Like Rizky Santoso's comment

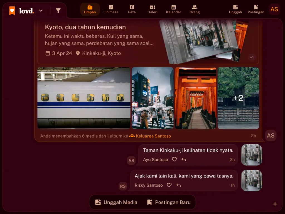pos(169,185)
